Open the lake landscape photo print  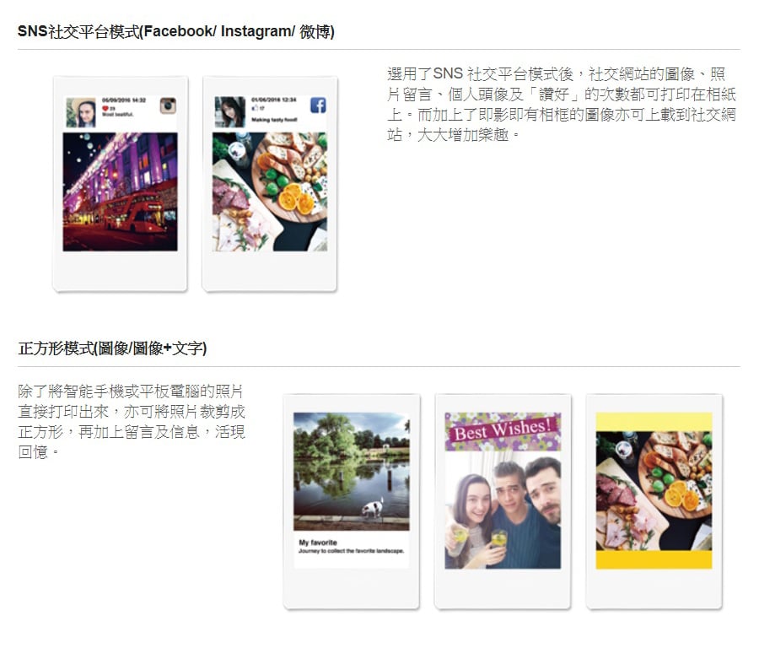[x=351, y=471]
